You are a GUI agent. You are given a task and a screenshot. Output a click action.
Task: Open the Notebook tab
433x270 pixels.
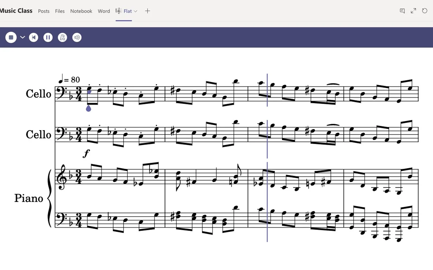(x=81, y=11)
